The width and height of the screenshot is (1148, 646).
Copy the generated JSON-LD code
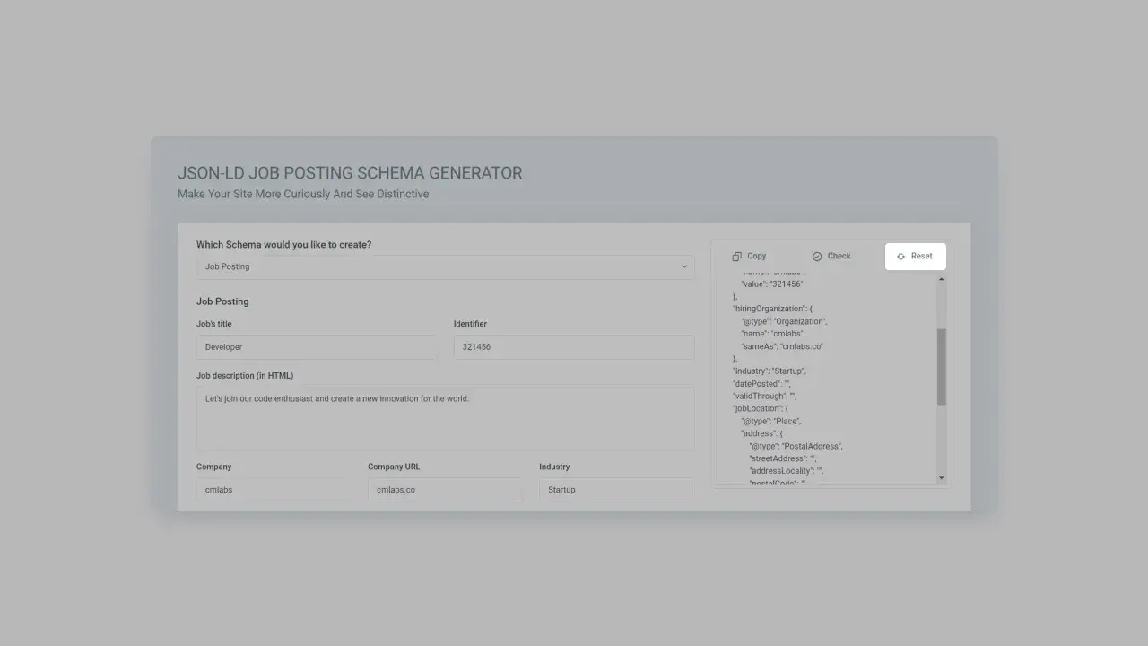click(x=749, y=256)
